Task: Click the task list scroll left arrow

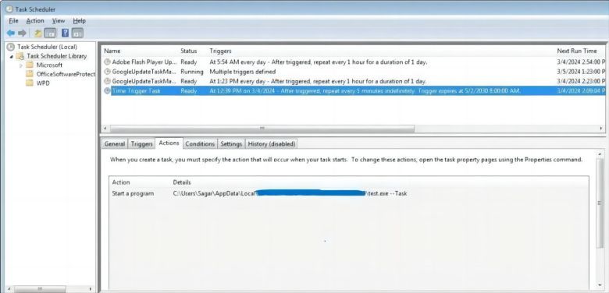Action: point(105,129)
